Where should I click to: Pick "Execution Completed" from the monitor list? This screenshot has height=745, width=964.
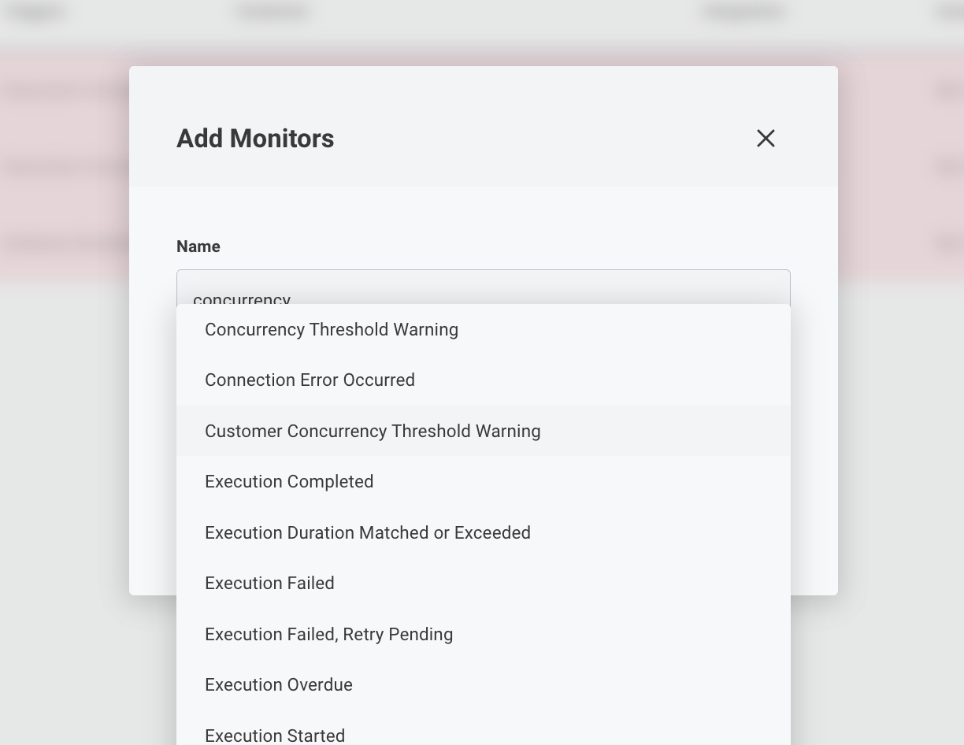(x=289, y=481)
